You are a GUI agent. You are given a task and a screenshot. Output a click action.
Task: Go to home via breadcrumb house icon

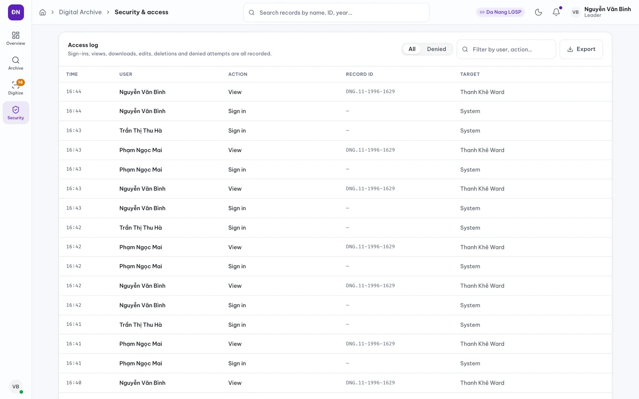[43, 12]
